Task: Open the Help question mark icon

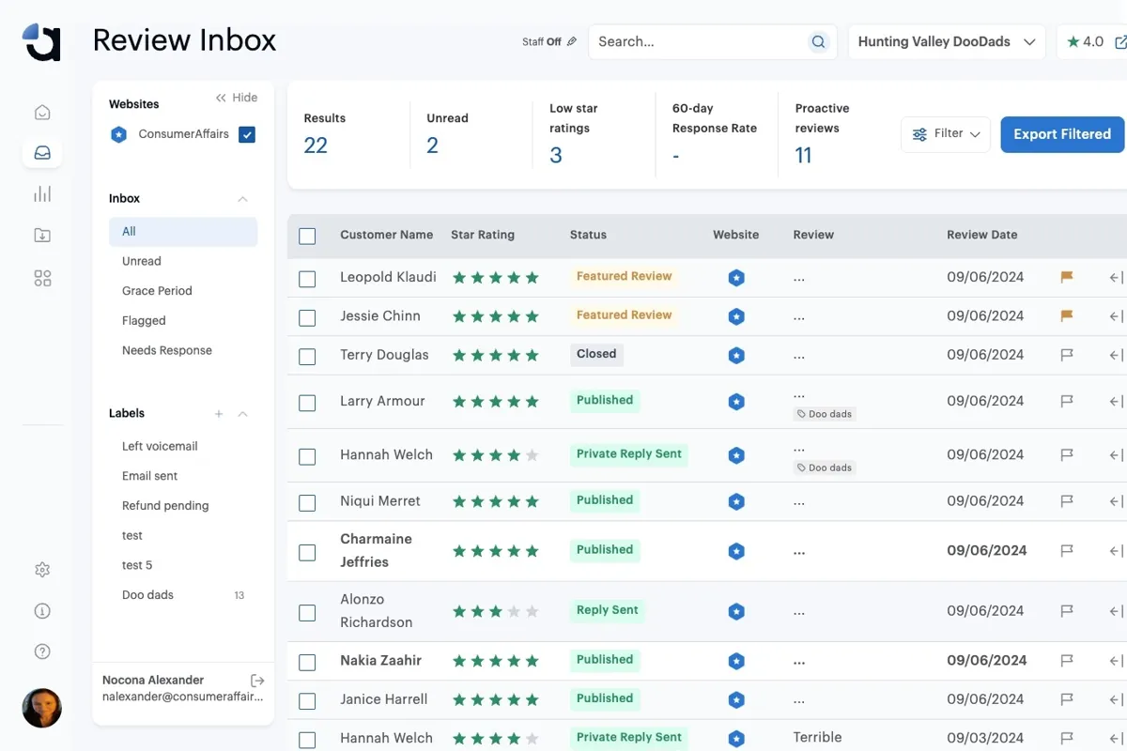Action: click(x=42, y=651)
